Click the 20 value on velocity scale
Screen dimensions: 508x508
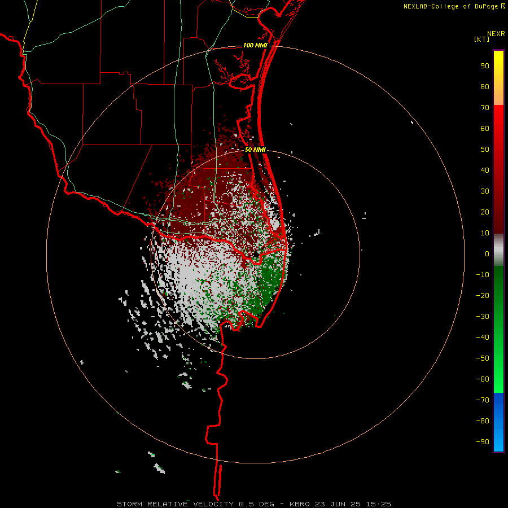(485, 212)
